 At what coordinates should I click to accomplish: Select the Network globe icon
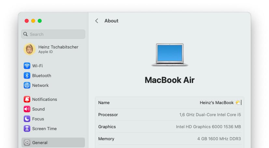pyautogui.click(x=27, y=85)
